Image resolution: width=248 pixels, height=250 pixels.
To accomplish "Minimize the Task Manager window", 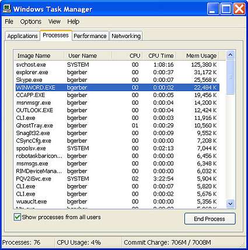I will click(213, 9).
